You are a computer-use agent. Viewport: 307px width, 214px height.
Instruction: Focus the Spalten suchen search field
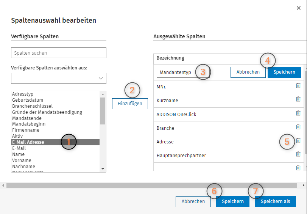click(x=59, y=53)
